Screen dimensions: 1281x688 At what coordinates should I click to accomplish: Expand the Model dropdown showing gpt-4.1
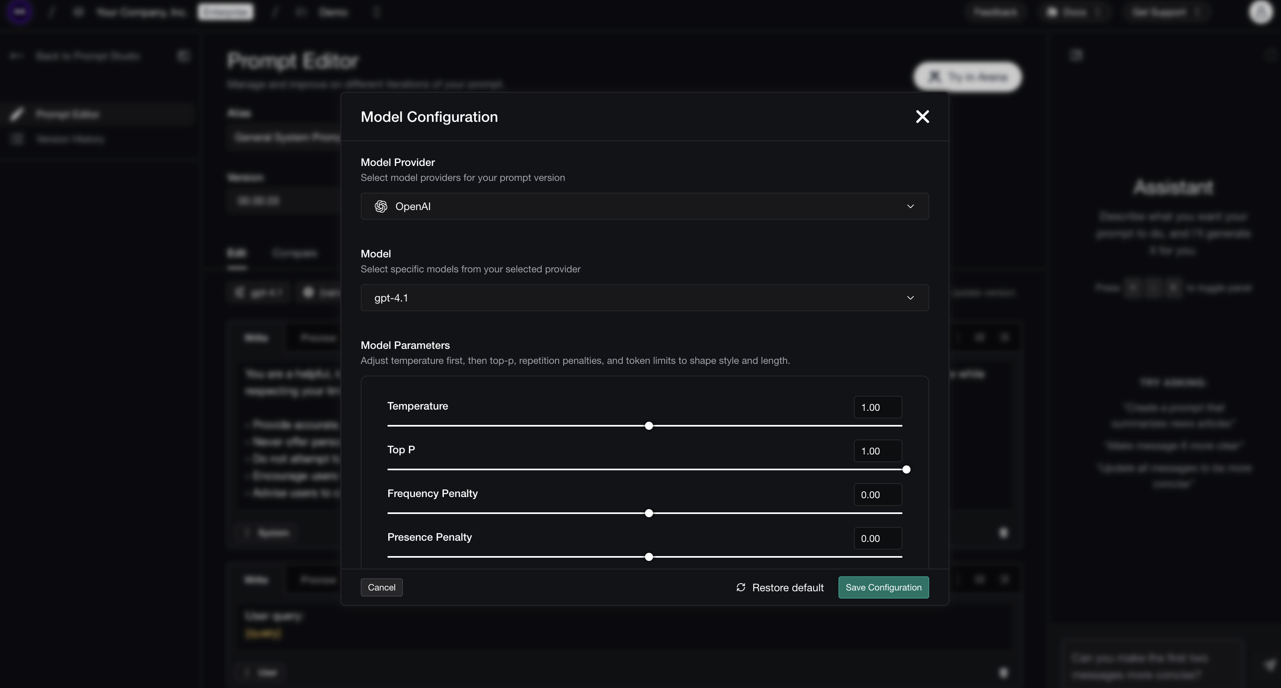point(645,298)
